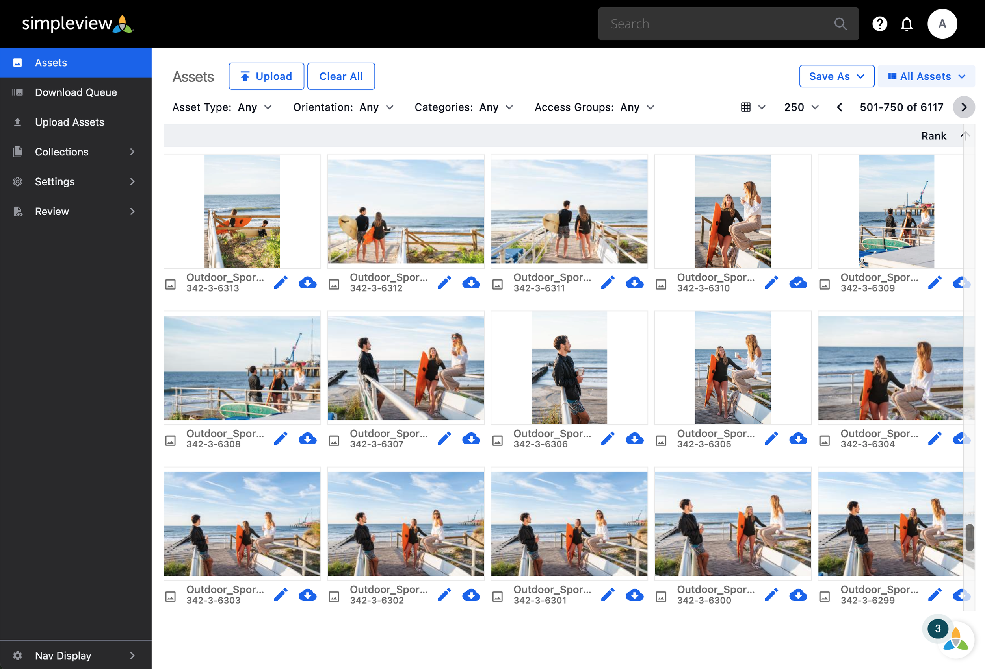
Task: Click the Upload button
Action: pos(266,76)
